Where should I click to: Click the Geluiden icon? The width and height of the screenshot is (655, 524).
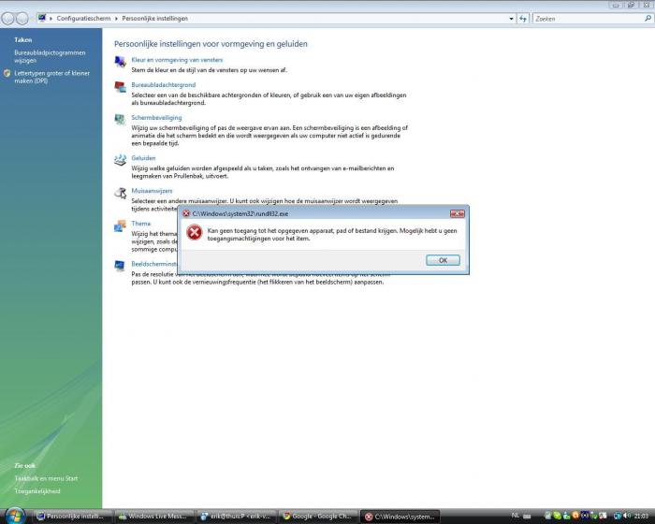point(121,160)
